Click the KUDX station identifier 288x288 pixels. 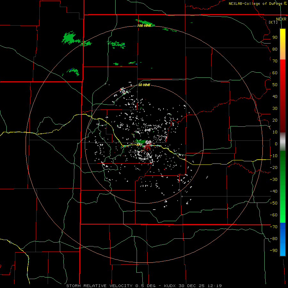[x=170, y=286]
